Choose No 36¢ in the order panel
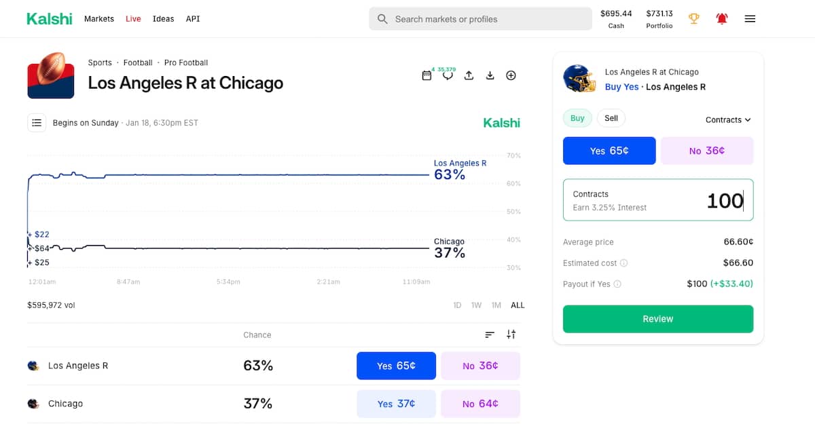The image size is (815, 433). [707, 151]
